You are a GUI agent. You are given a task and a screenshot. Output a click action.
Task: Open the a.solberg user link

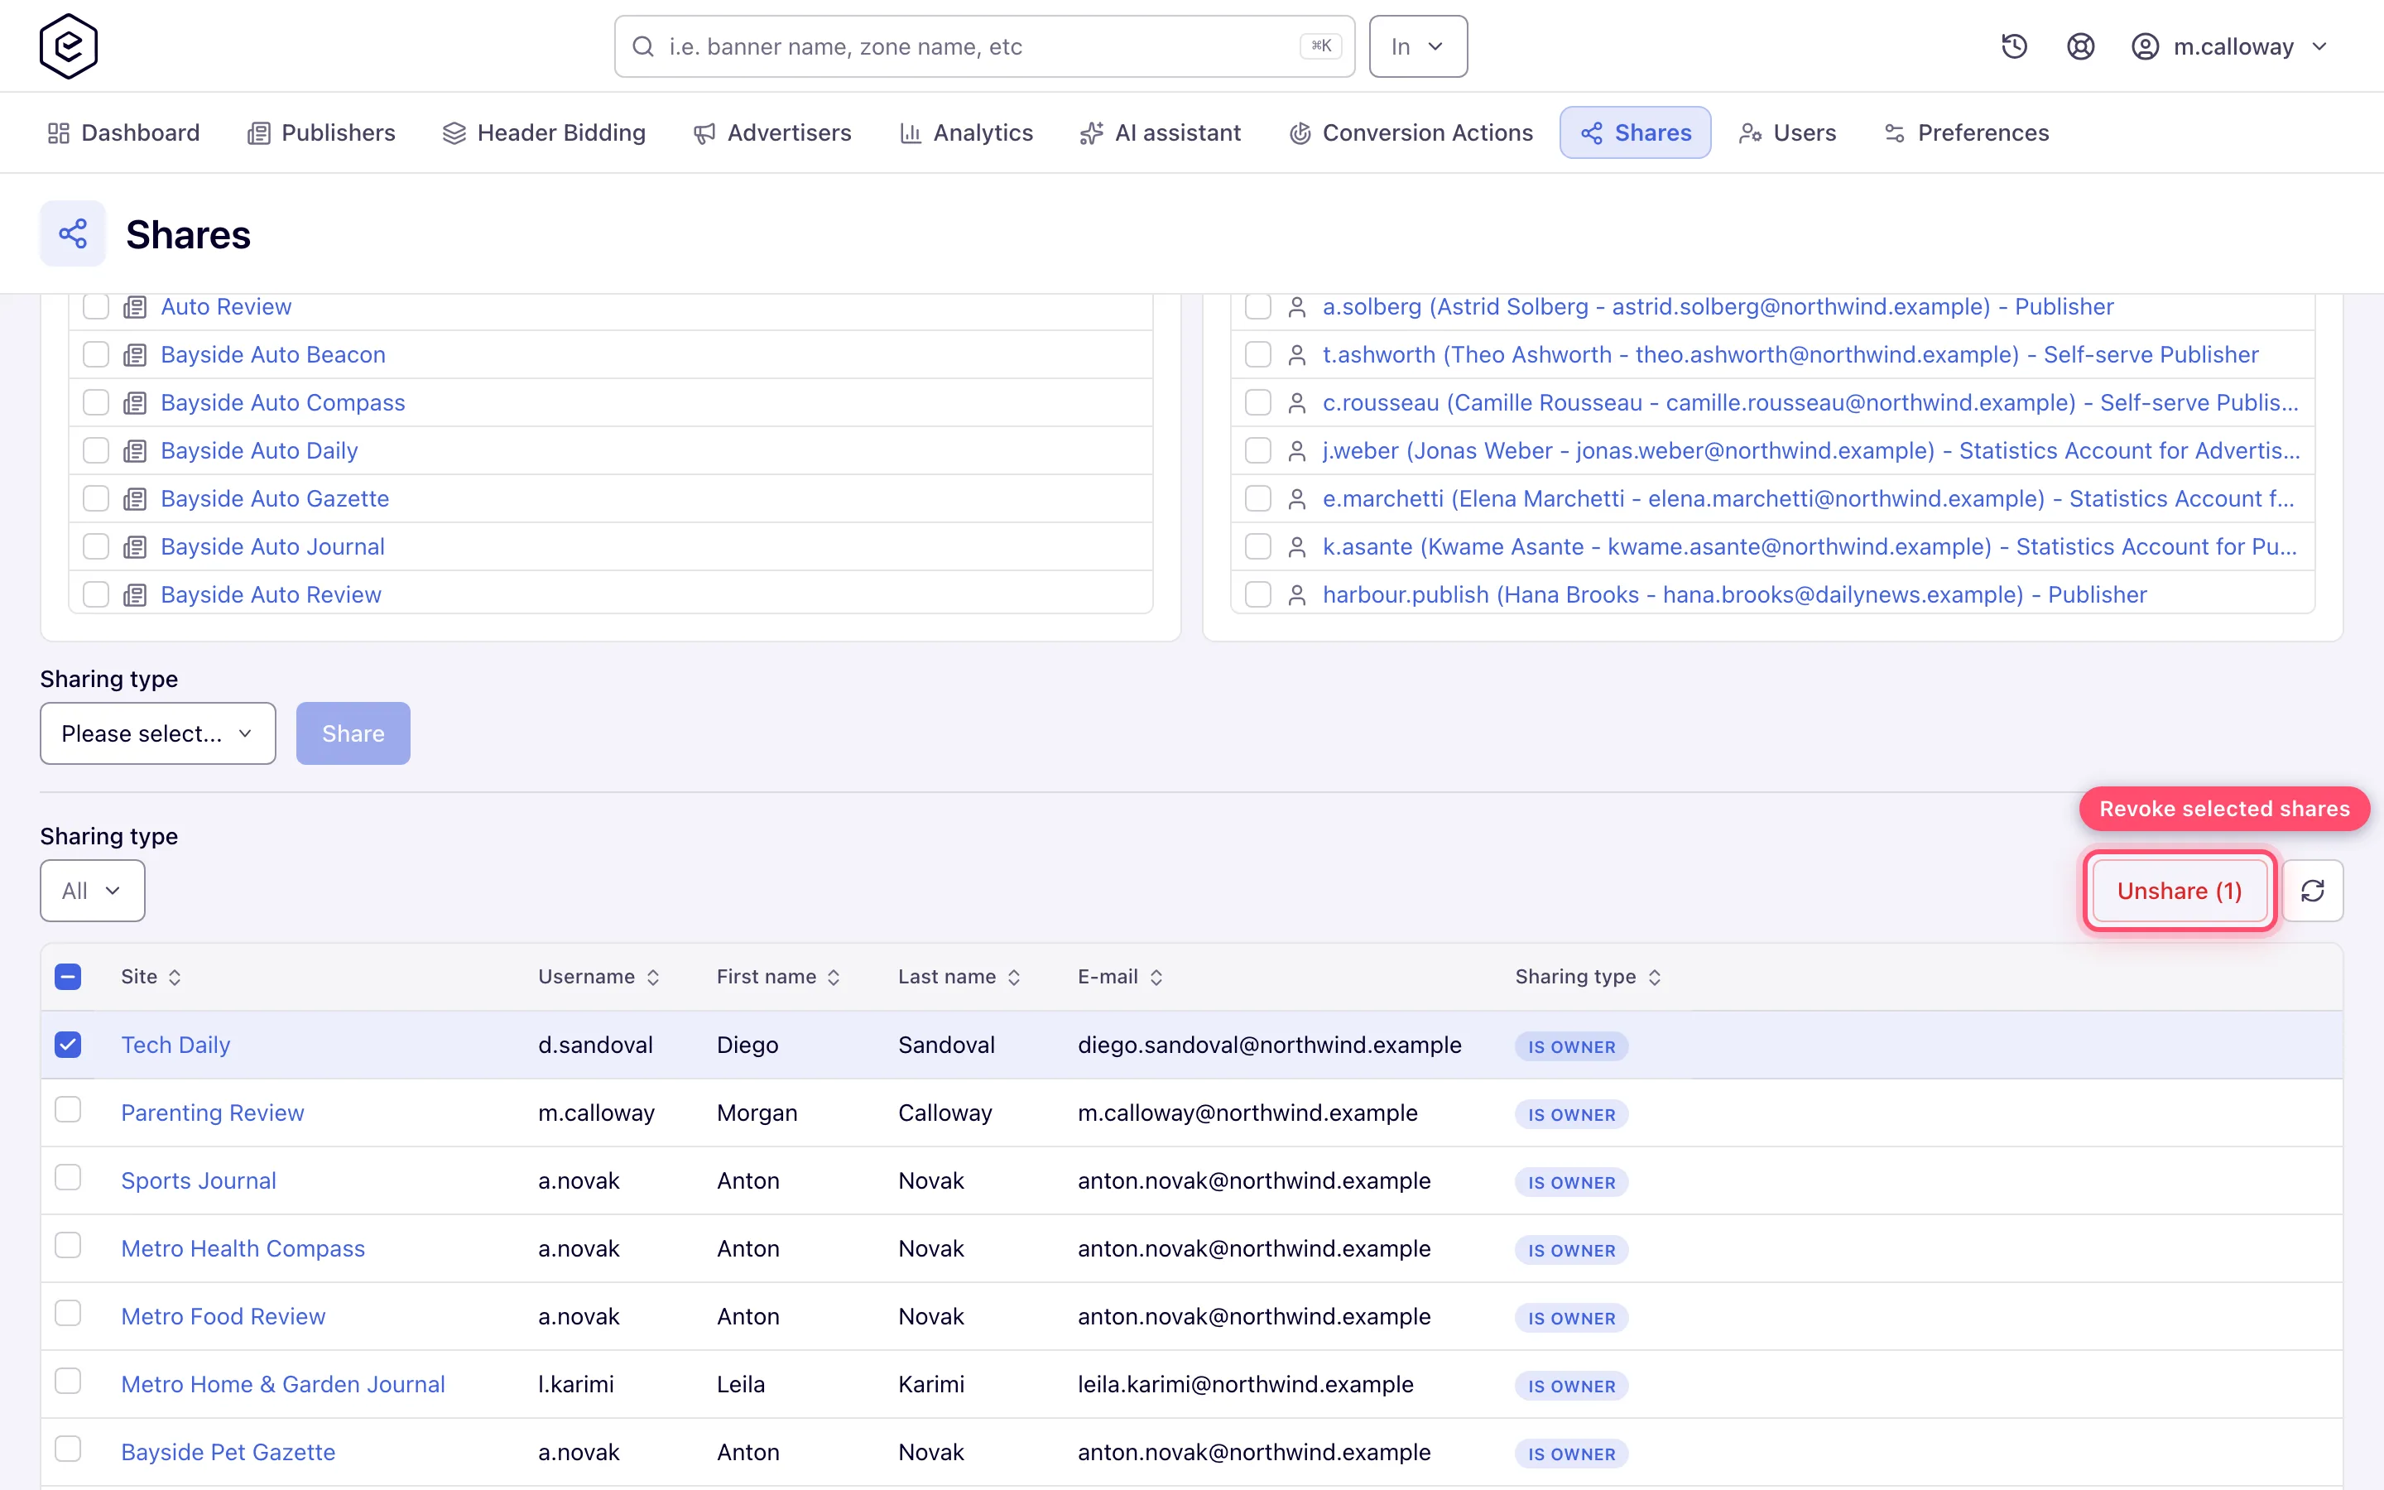[1717, 306]
